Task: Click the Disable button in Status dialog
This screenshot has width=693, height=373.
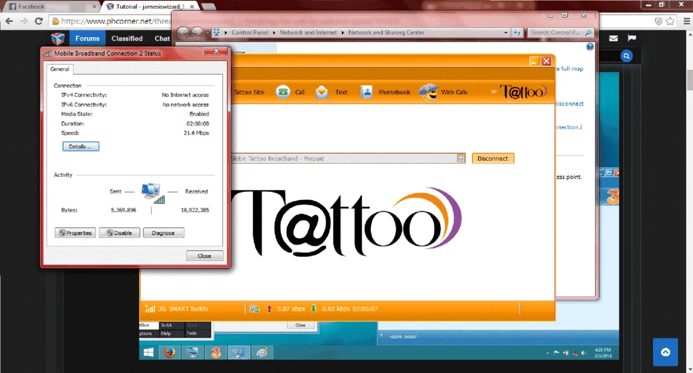Action: [x=119, y=233]
